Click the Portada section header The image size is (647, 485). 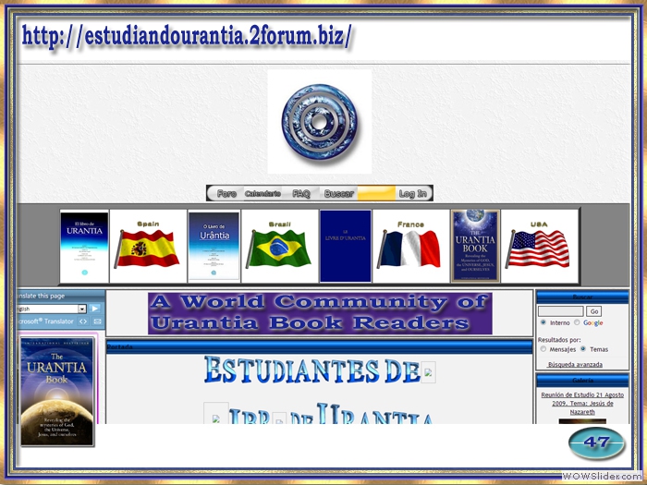[x=320, y=346]
